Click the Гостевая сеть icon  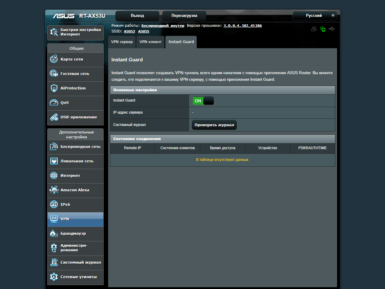[x=54, y=74]
